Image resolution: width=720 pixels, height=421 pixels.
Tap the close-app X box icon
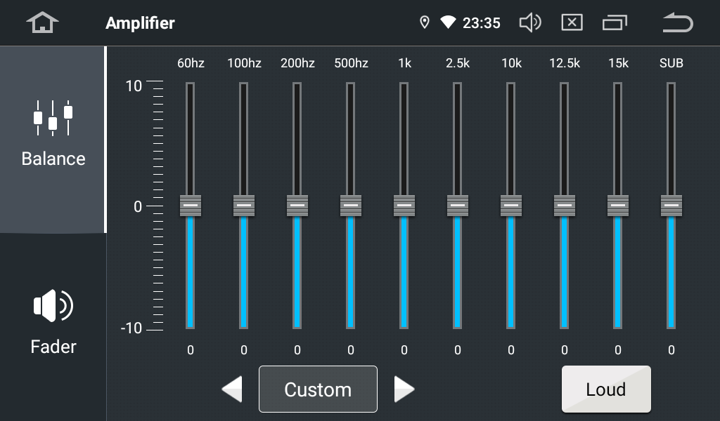[x=572, y=23]
